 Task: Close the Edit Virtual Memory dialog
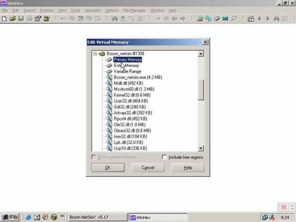click(x=205, y=42)
